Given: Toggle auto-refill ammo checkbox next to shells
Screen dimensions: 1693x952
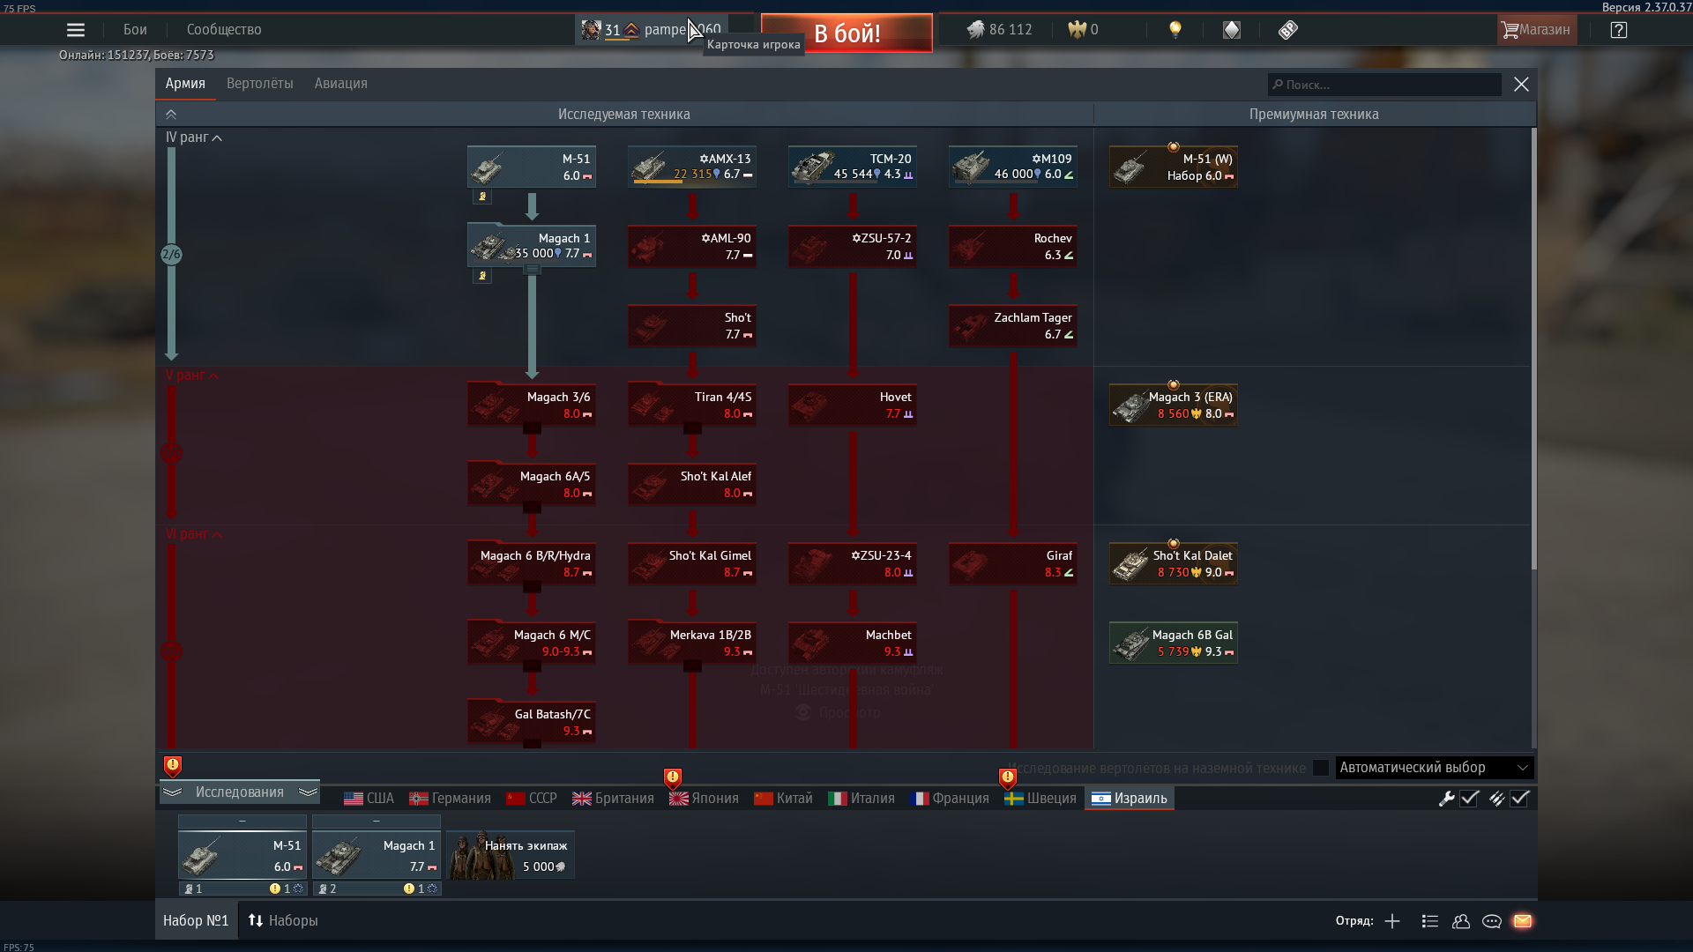Looking at the screenshot, I should pos(1519,799).
